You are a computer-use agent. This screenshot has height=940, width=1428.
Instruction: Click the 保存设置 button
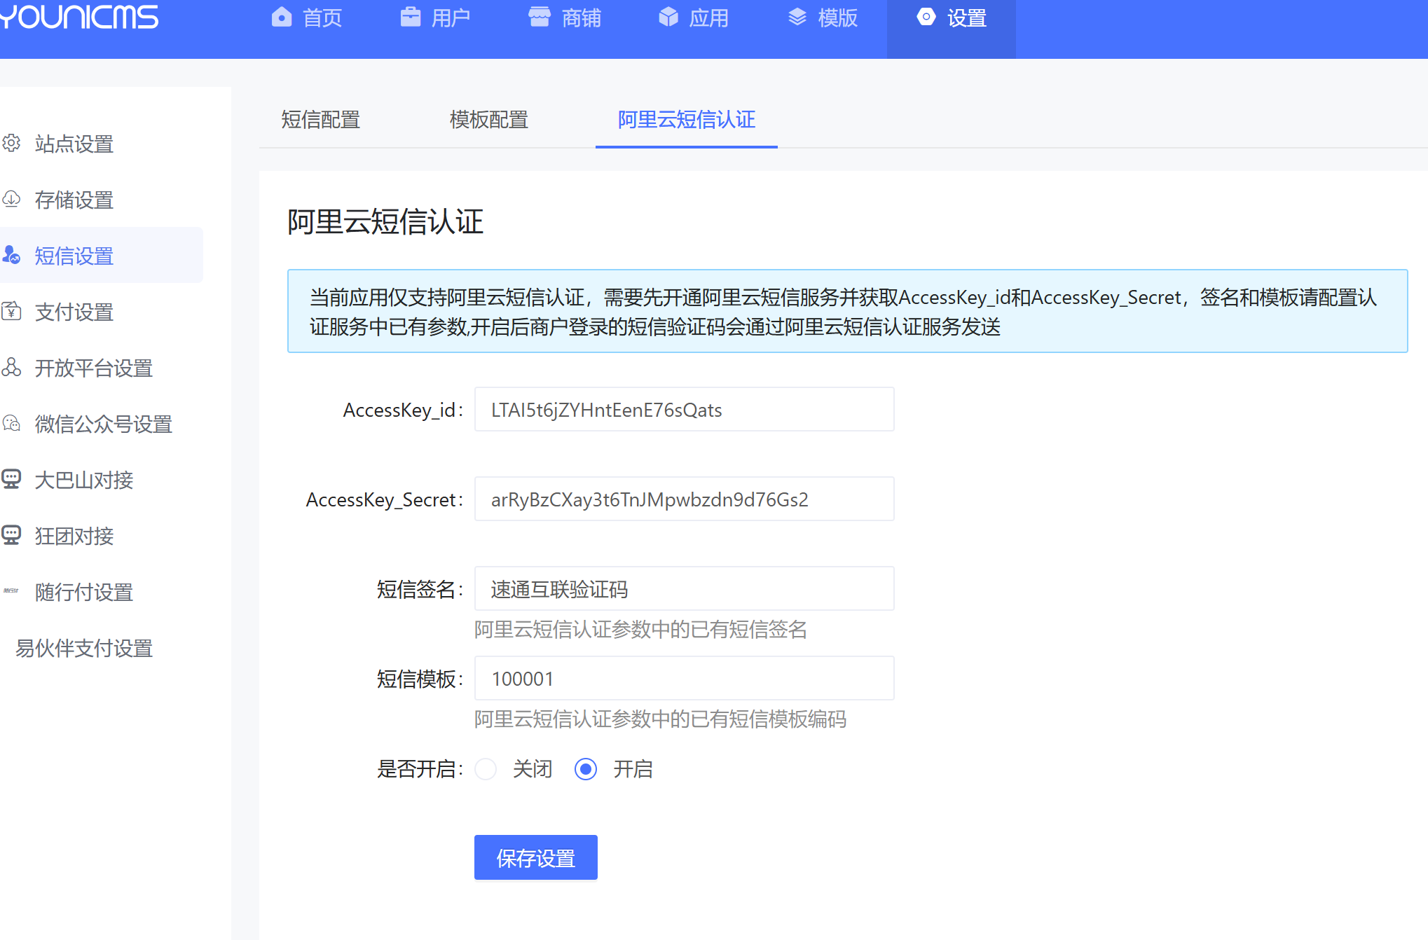535,857
